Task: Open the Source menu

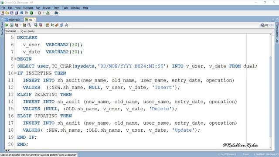Action: pyautogui.click(x=47, y=8)
